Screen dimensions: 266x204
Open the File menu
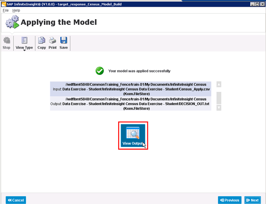tap(6, 10)
